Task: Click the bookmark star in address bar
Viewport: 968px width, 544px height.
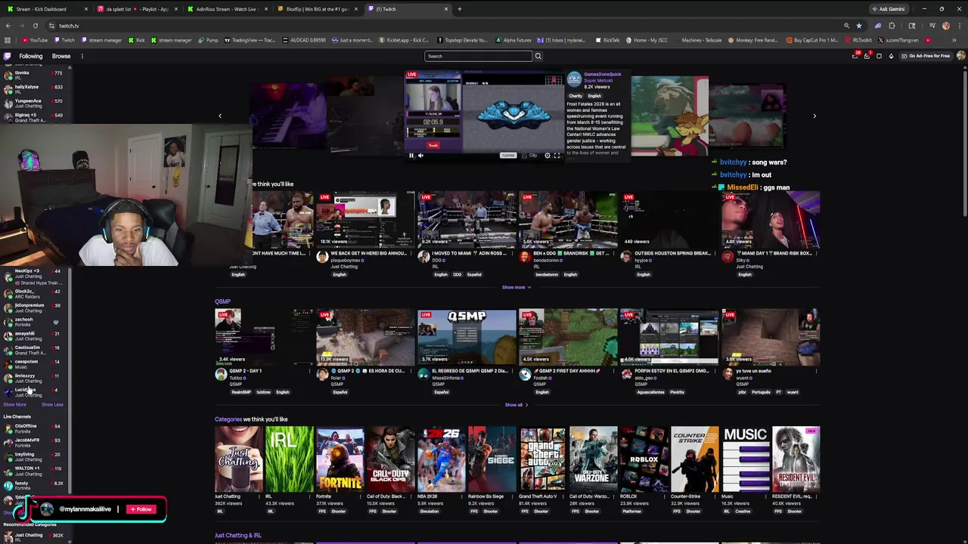Action: [858, 26]
